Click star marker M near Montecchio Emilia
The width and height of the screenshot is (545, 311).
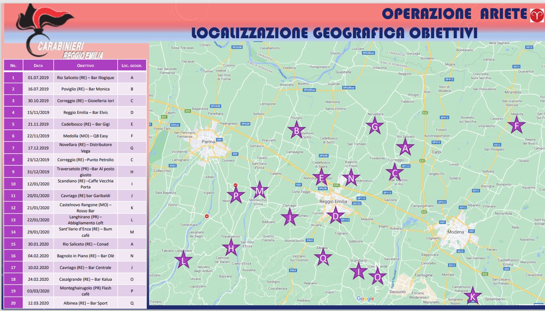point(259,190)
